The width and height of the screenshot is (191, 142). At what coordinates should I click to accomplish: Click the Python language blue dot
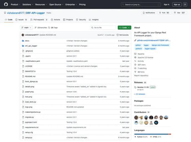[x=135, y=137]
